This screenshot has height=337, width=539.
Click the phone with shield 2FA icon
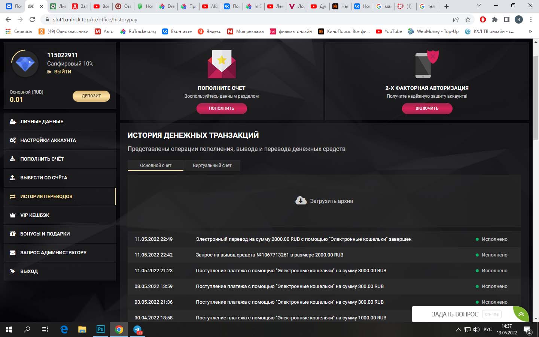(427, 64)
